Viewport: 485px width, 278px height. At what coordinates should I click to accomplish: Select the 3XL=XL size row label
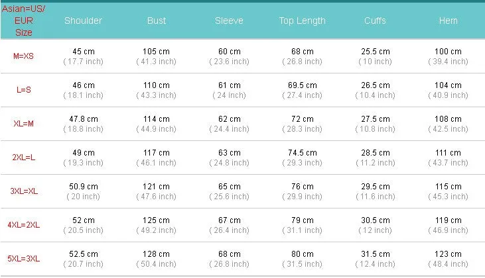click(x=24, y=191)
